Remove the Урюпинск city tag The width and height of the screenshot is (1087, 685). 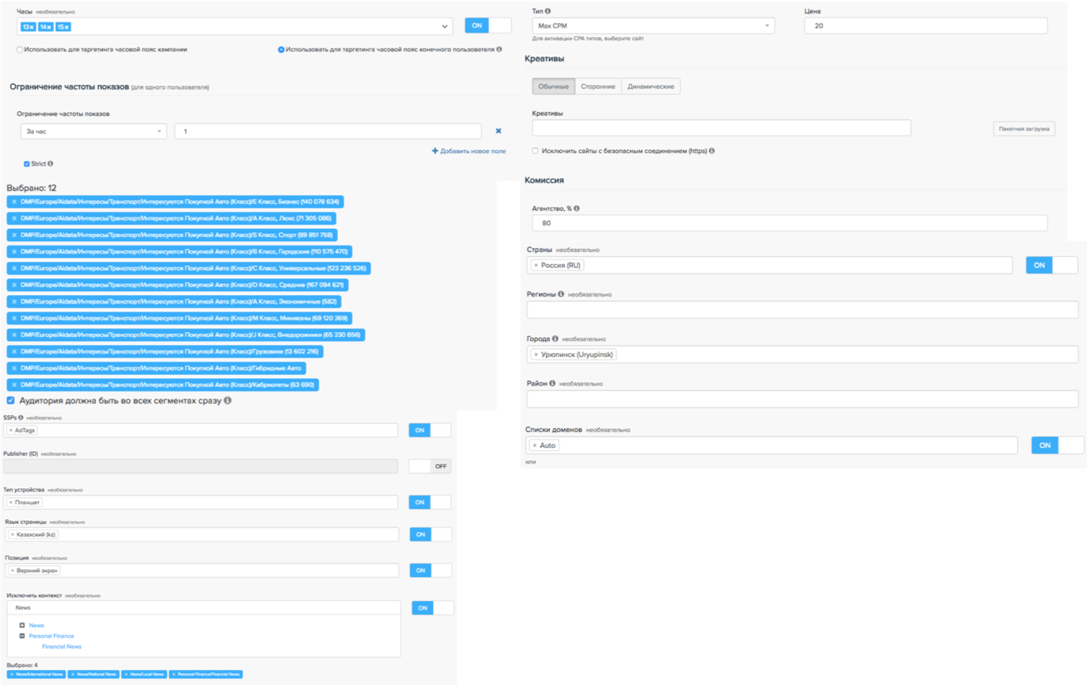tap(536, 354)
